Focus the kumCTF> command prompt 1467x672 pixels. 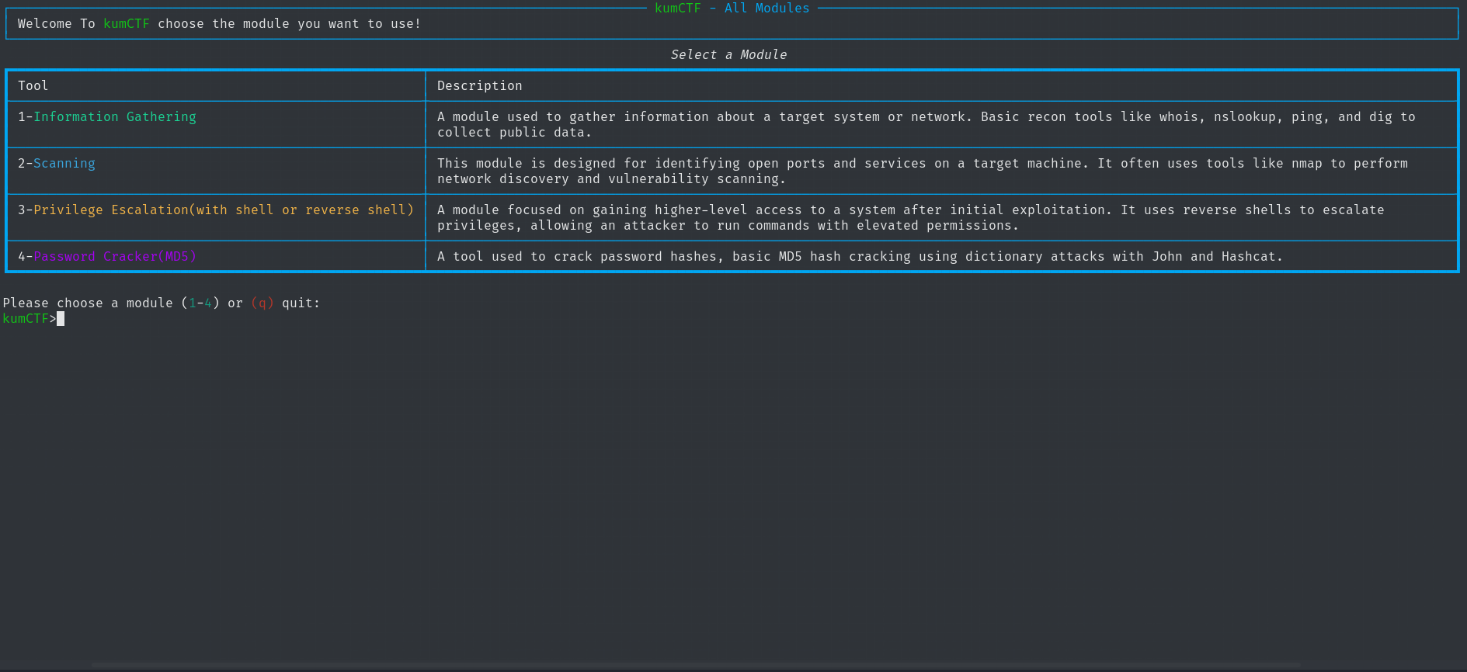tap(26, 319)
